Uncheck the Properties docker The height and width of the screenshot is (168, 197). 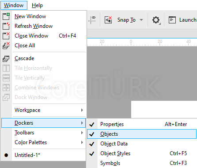(92, 124)
